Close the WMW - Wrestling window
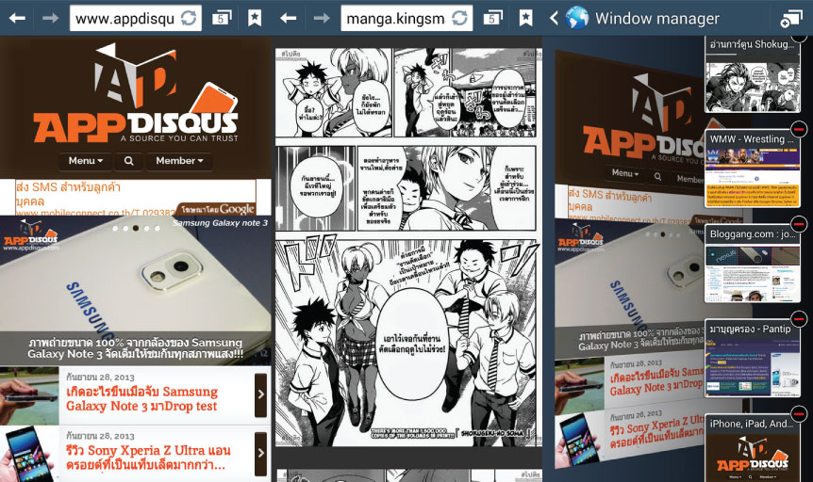 [799, 128]
